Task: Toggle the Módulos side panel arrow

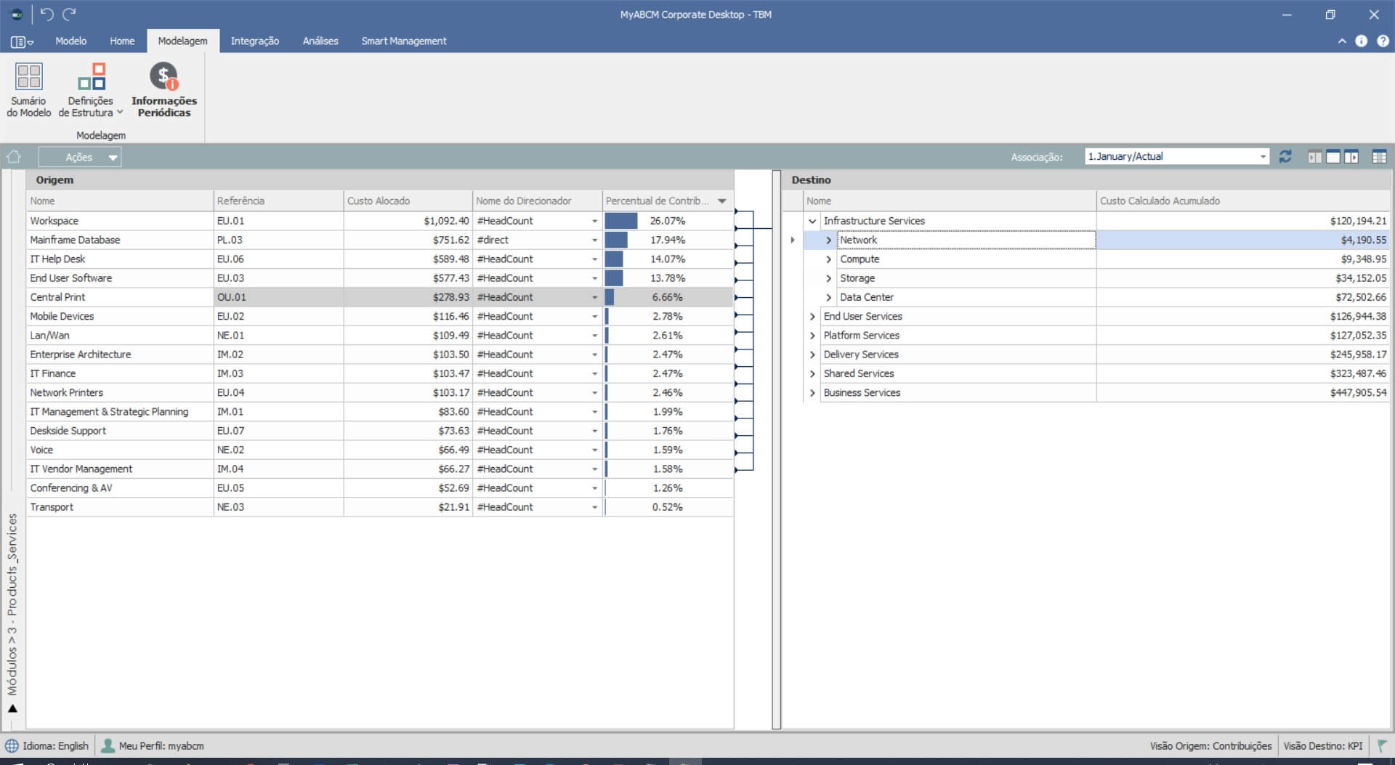Action: point(12,708)
